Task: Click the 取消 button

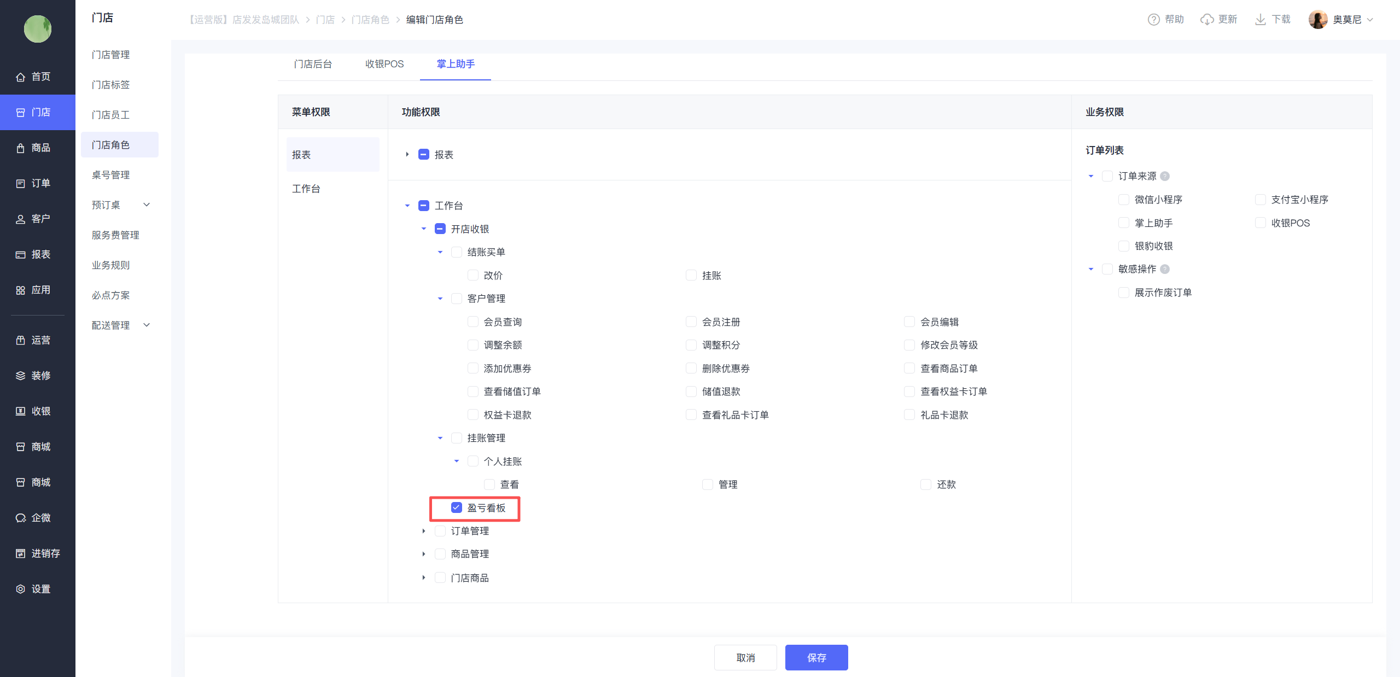Action: coord(745,657)
